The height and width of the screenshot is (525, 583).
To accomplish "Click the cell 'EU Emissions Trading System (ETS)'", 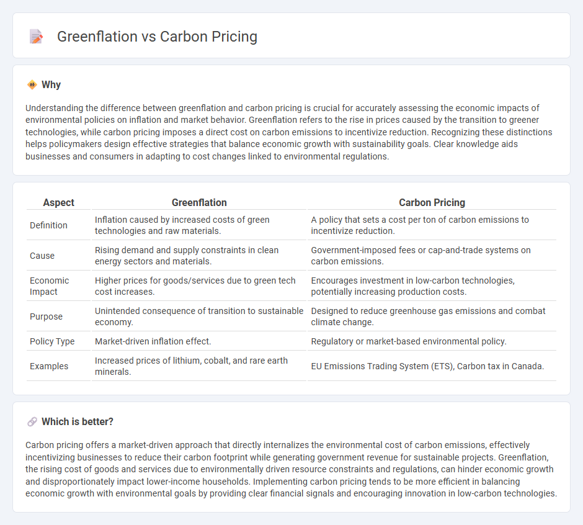I will click(432, 366).
